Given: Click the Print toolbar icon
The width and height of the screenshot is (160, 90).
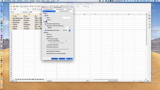Looking at the screenshot, I should click(x=26, y=6).
